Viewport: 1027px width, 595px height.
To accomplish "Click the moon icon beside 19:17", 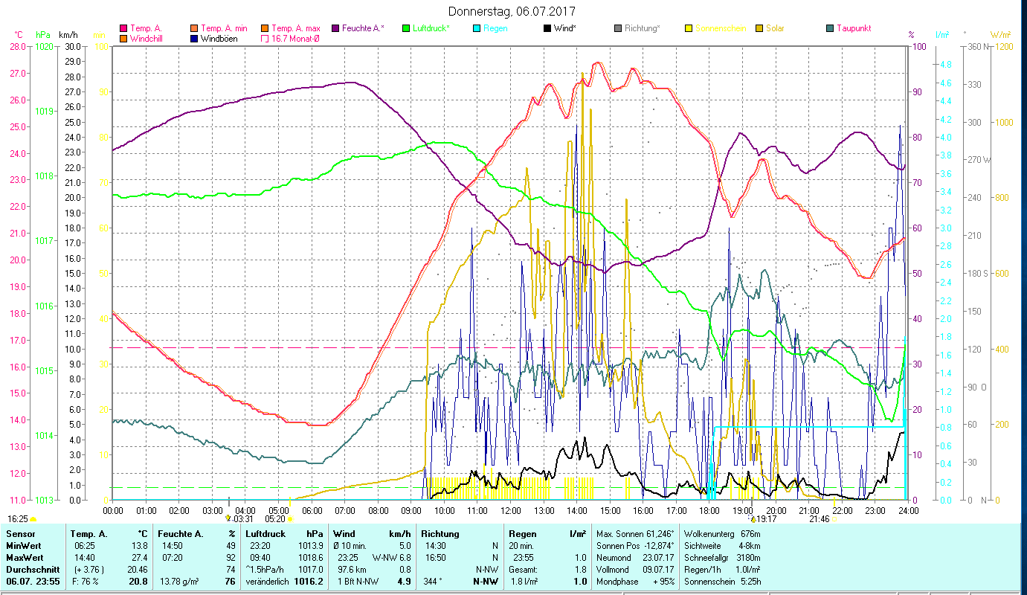I will (x=753, y=518).
